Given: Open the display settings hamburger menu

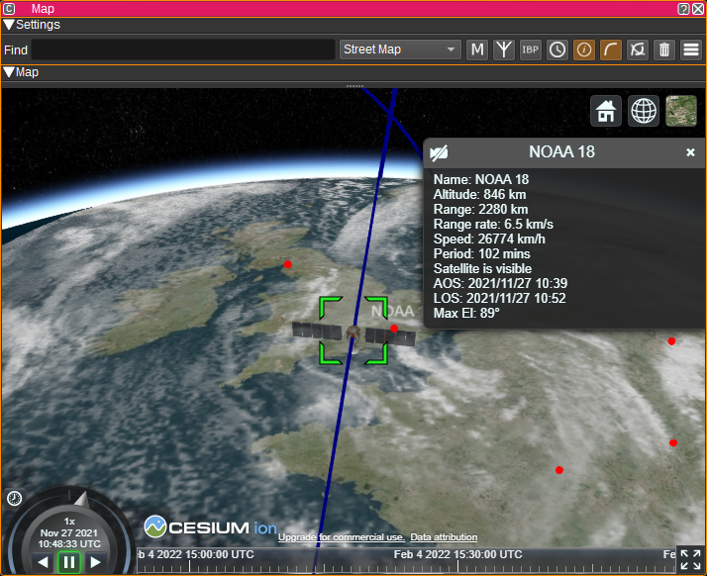Looking at the screenshot, I should 691,49.
